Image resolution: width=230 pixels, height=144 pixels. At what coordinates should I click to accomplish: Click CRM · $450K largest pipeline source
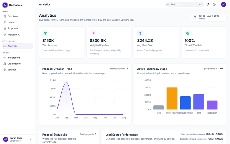click(x=215, y=139)
